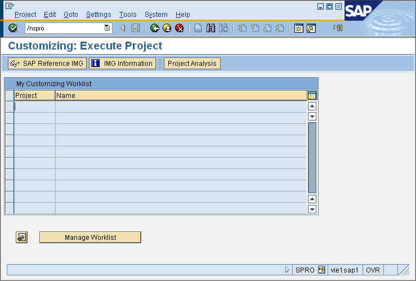Image resolution: width=416 pixels, height=281 pixels.
Task: Click the worklist vertical scrollbar track
Action: click(312, 158)
